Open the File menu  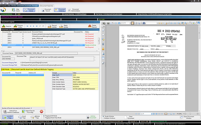[2, 3]
